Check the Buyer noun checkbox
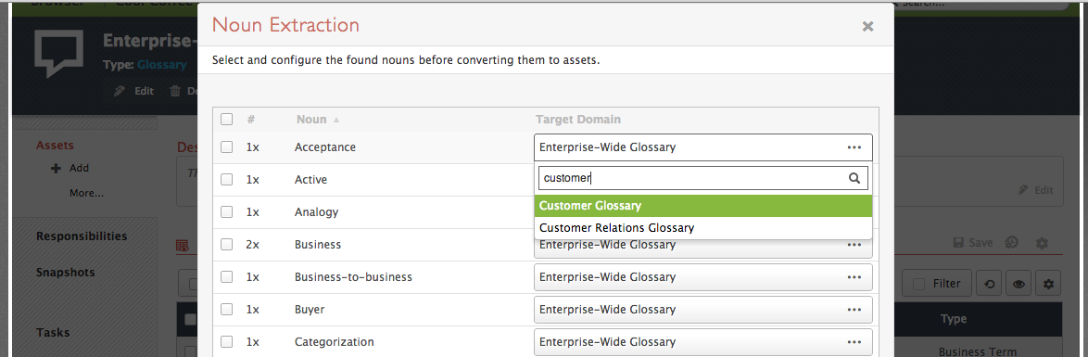 click(x=227, y=310)
